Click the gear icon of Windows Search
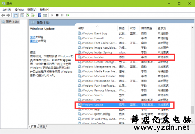This screenshot has width=195, height=134. pos(80,95)
